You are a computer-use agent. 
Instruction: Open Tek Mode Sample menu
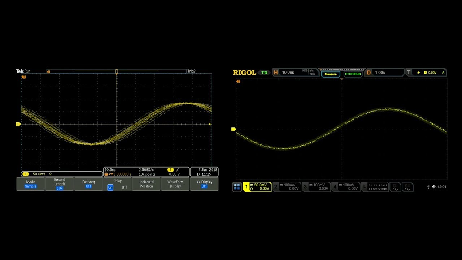pos(31,184)
